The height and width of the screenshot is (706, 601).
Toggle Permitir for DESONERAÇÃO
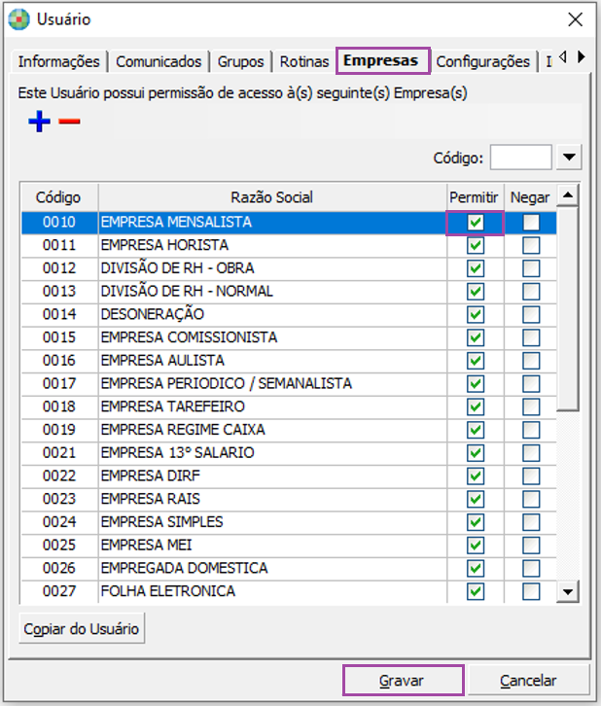pos(476,314)
